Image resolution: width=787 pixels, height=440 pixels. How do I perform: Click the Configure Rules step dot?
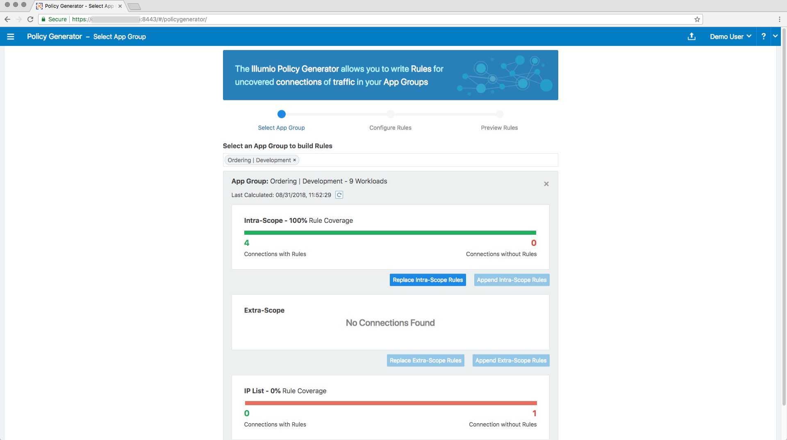tap(391, 114)
